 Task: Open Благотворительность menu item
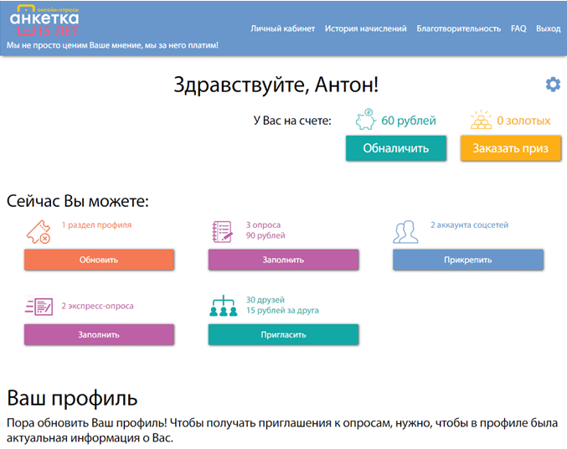[x=458, y=28]
